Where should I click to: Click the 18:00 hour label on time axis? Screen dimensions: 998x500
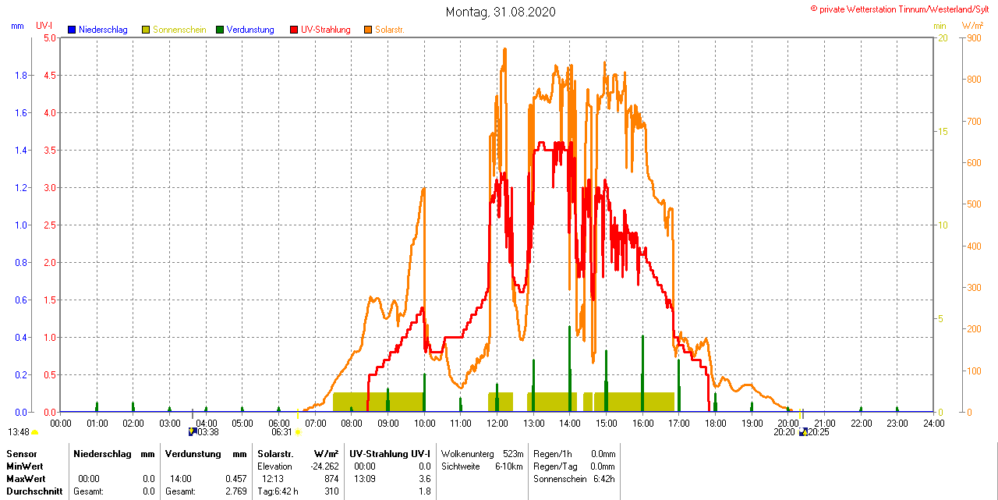(716, 423)
